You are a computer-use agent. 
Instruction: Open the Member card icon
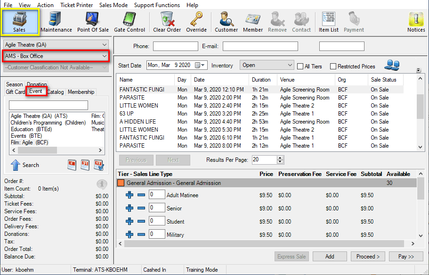tap(253, 22)
